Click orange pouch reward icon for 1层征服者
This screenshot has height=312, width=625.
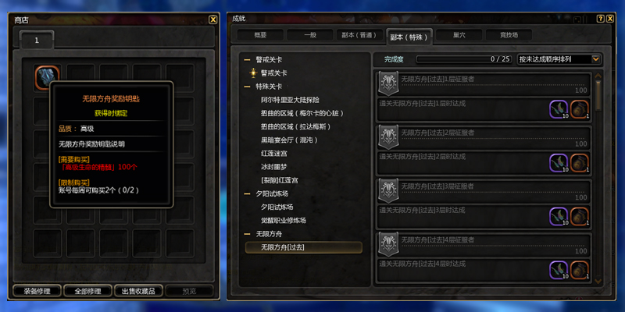coord(580,109)
